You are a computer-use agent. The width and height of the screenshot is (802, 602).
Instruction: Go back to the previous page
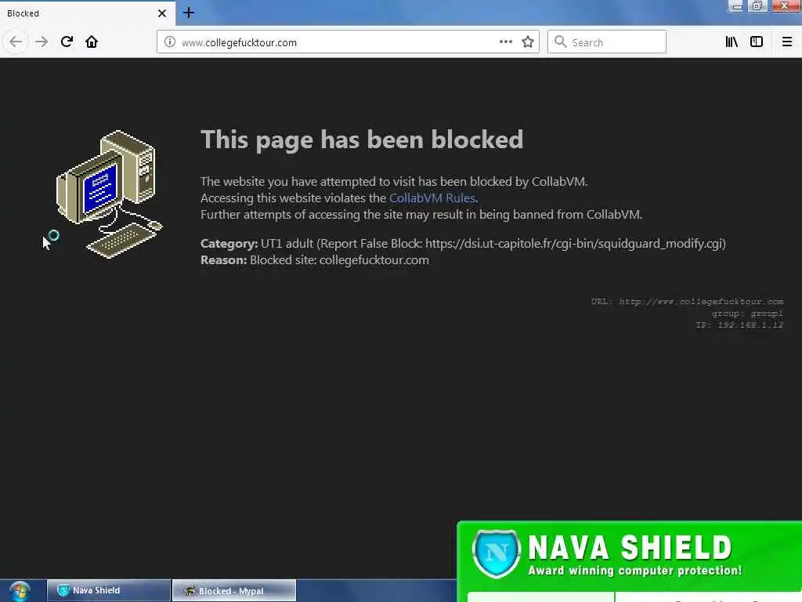pyautogui.click(x=16, y=42)
